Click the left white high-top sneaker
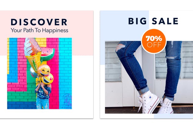Viewport: 193px width, 129px height. [x=148, y=102]
